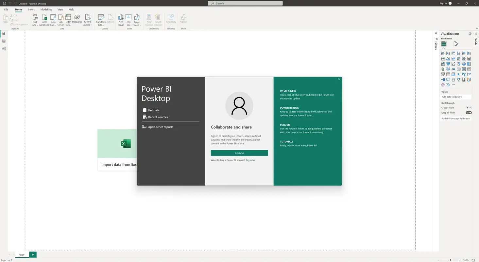Toggle the Cross-report drill through switch

468,107
